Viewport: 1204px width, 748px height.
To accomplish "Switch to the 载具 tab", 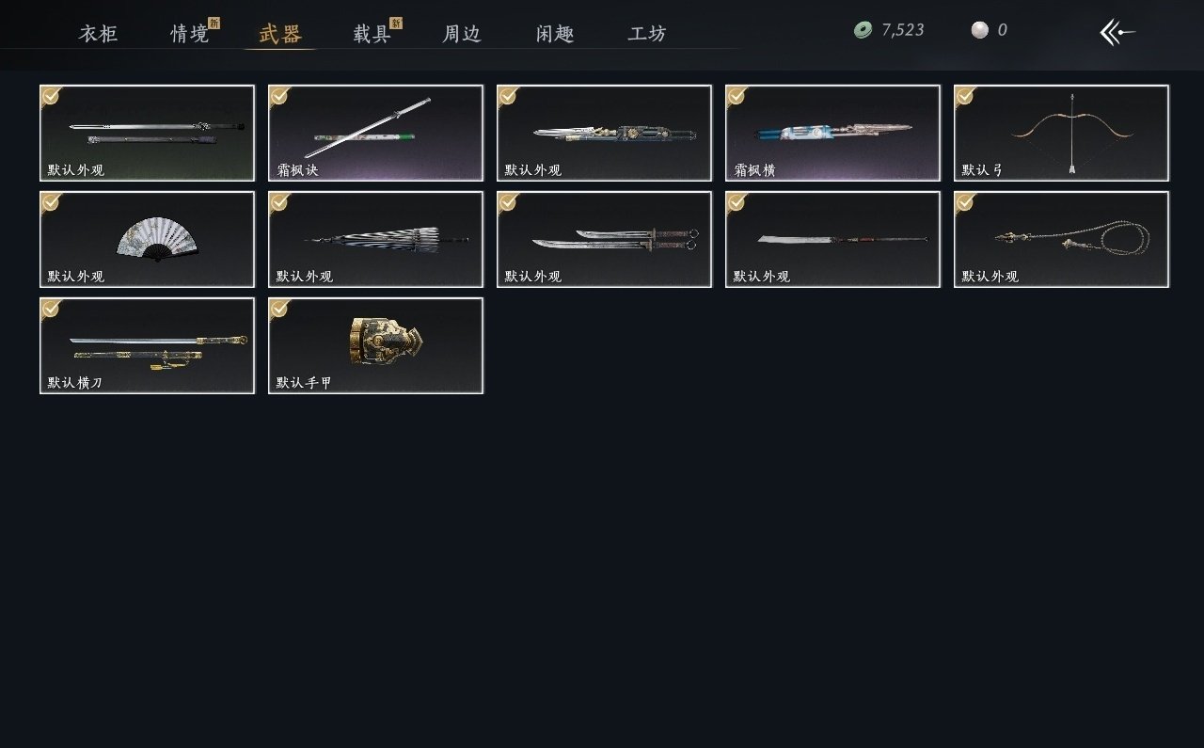I will [x=372, y=34].
